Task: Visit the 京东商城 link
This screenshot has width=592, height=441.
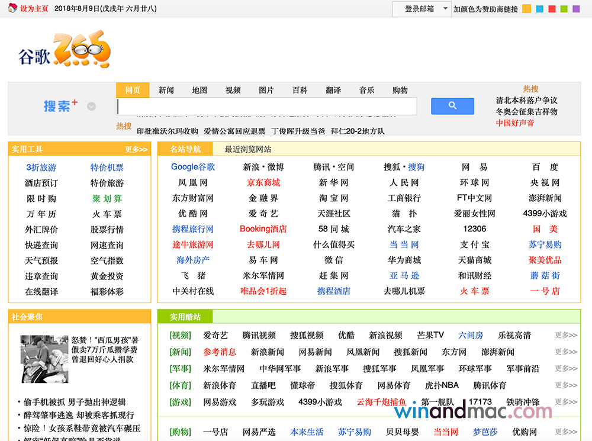Action: (x=263, y=182)
